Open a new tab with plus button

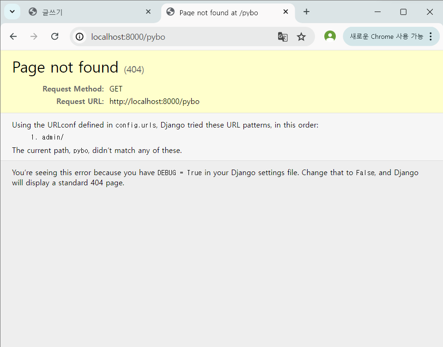pos(306,12)
